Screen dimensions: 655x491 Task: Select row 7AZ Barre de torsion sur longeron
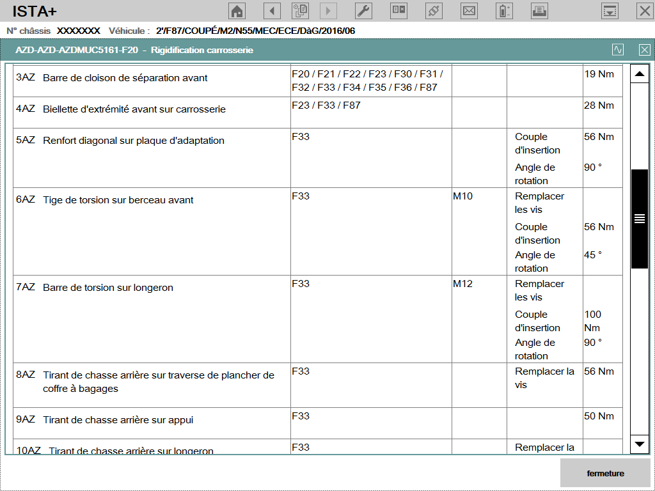pos(318,320)
